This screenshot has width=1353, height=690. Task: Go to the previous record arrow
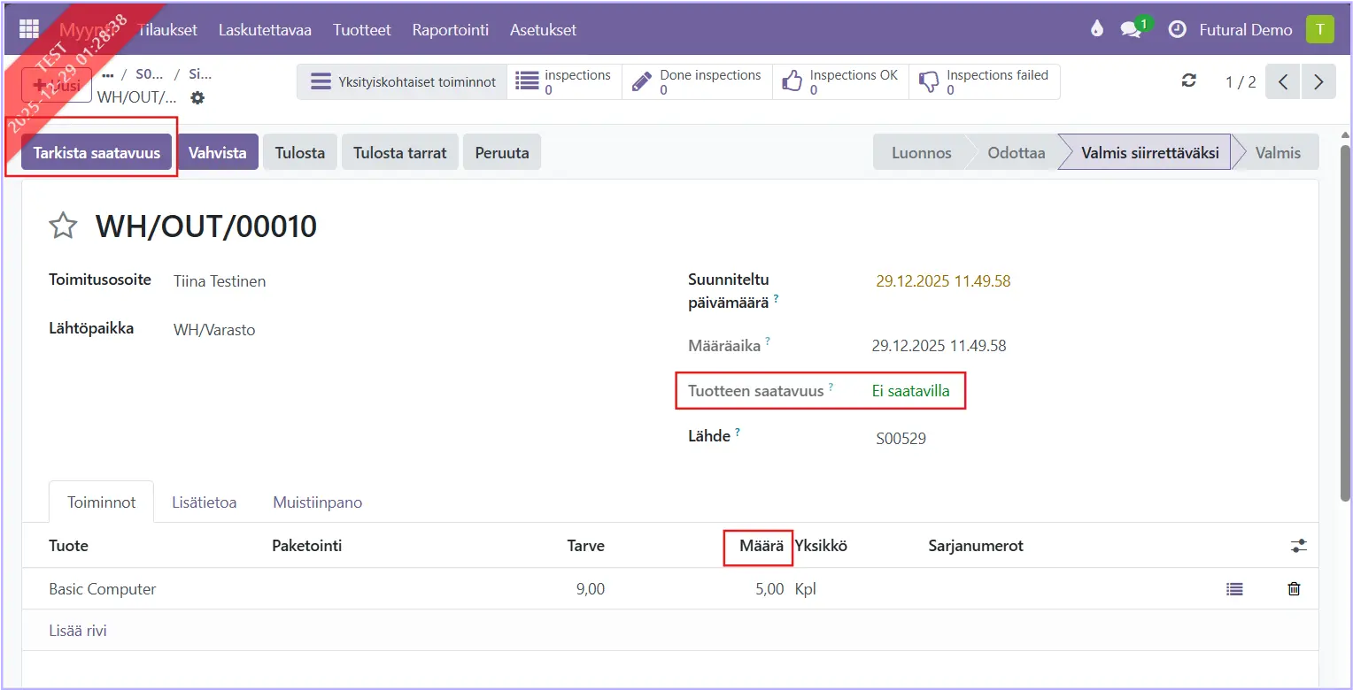(1283, 82)
